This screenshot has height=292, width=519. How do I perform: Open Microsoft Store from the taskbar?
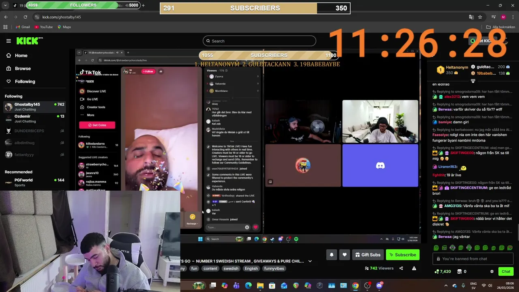point(272,286)
